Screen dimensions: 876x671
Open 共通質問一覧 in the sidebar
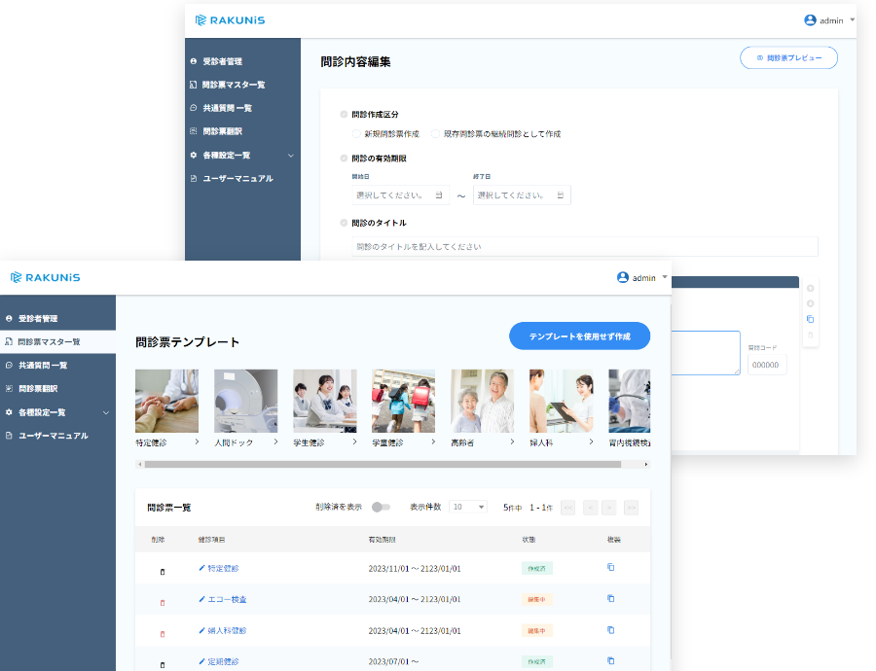pyautogui.click(x=44, y=363)
